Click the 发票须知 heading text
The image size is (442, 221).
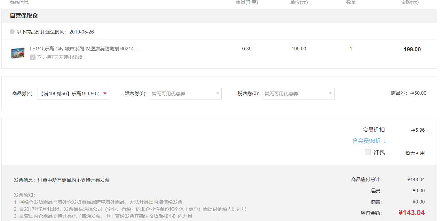coord(24,195)
